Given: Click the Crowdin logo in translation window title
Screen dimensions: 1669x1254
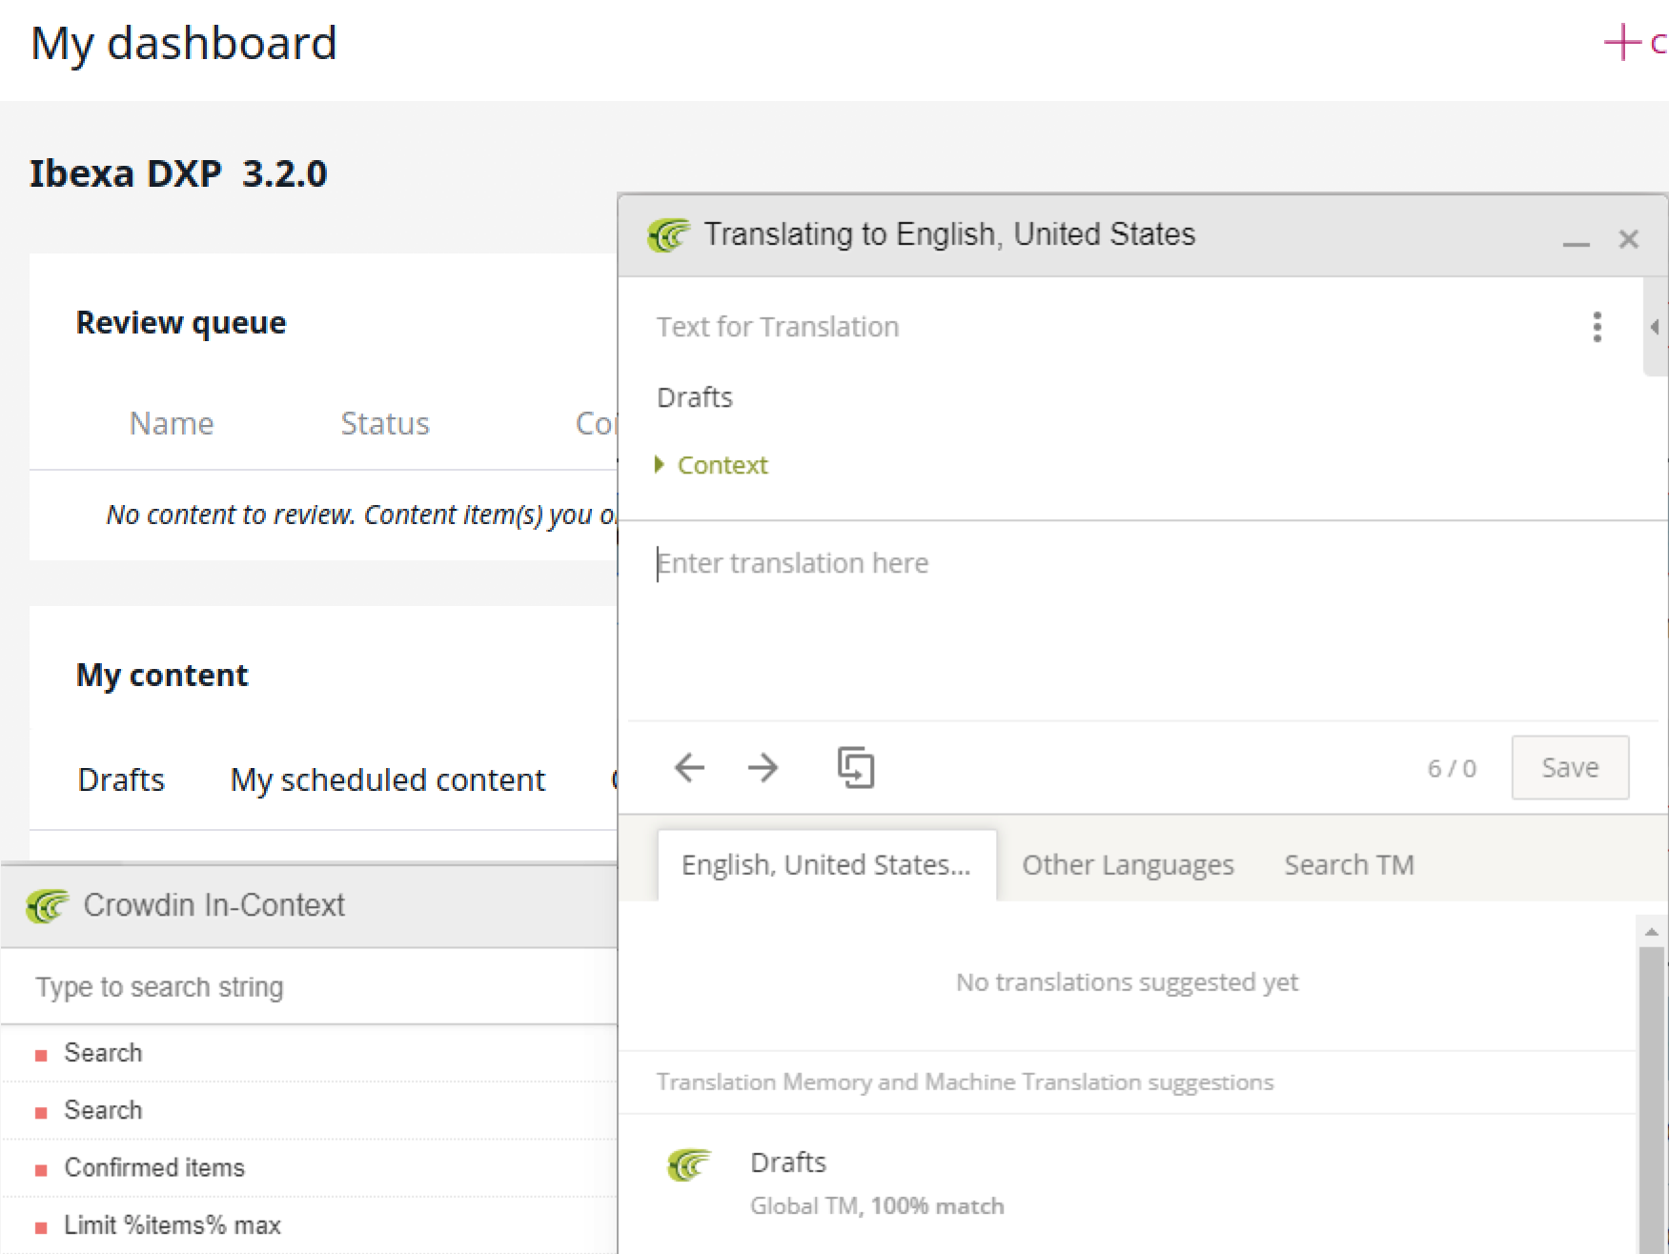Looking at the screenshot, I should (x=668, y=234).
